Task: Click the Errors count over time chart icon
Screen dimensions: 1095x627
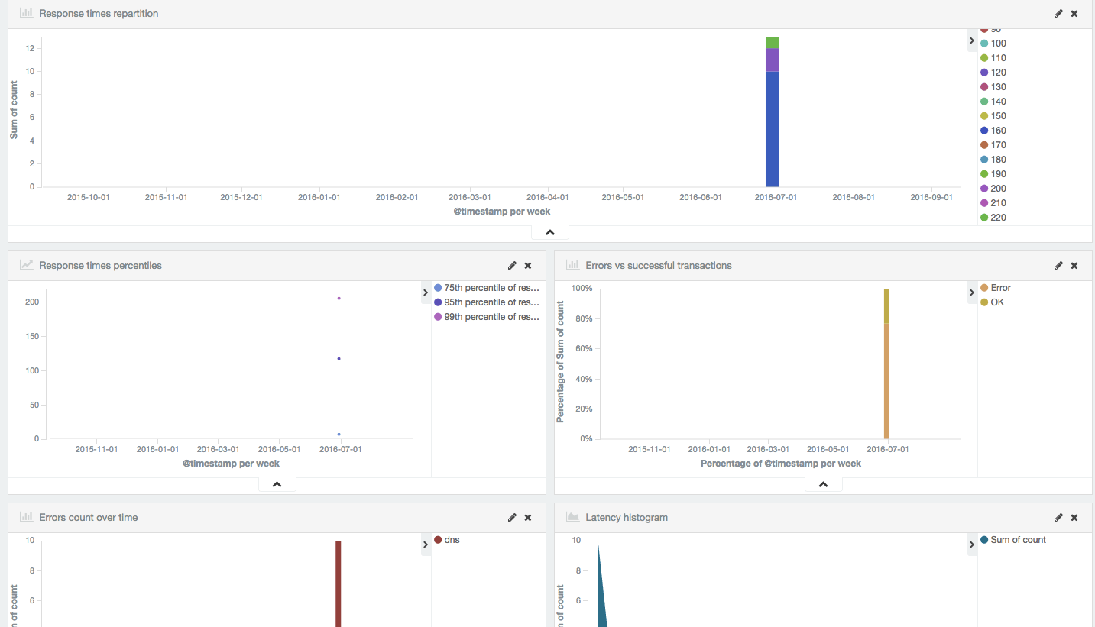Action: click(x=26, y=517)
